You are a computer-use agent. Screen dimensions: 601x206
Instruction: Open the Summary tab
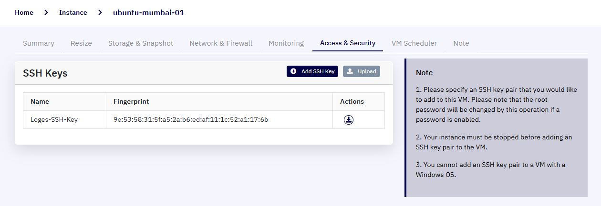(39, 43)
